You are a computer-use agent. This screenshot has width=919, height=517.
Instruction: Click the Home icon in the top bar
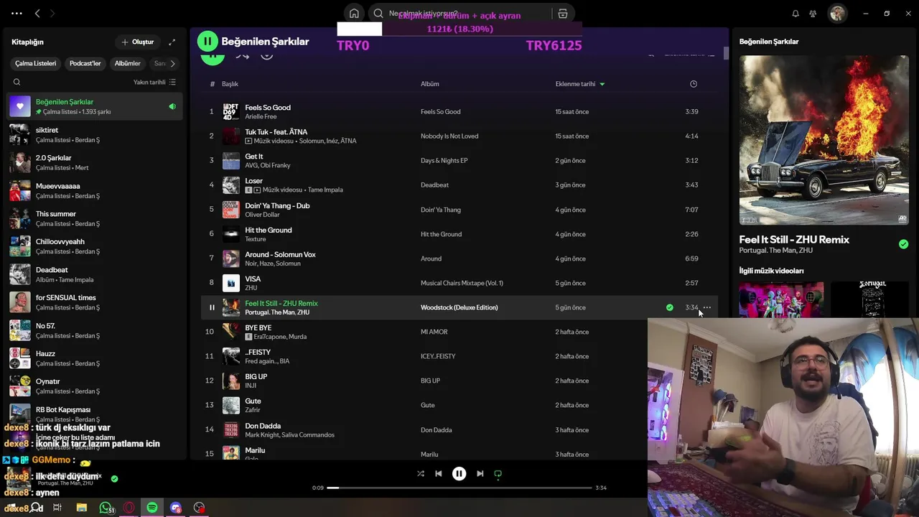click(354, 14)
